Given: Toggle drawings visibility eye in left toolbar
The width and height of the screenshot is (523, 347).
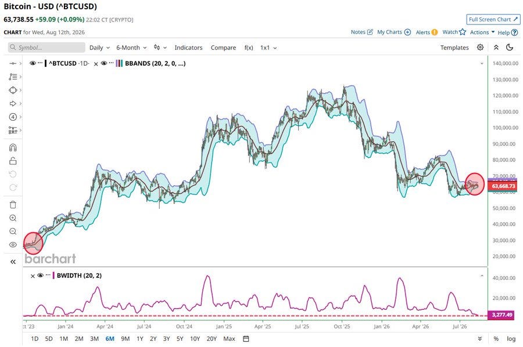Looking at the screenshot, I should tap(13, 245).
